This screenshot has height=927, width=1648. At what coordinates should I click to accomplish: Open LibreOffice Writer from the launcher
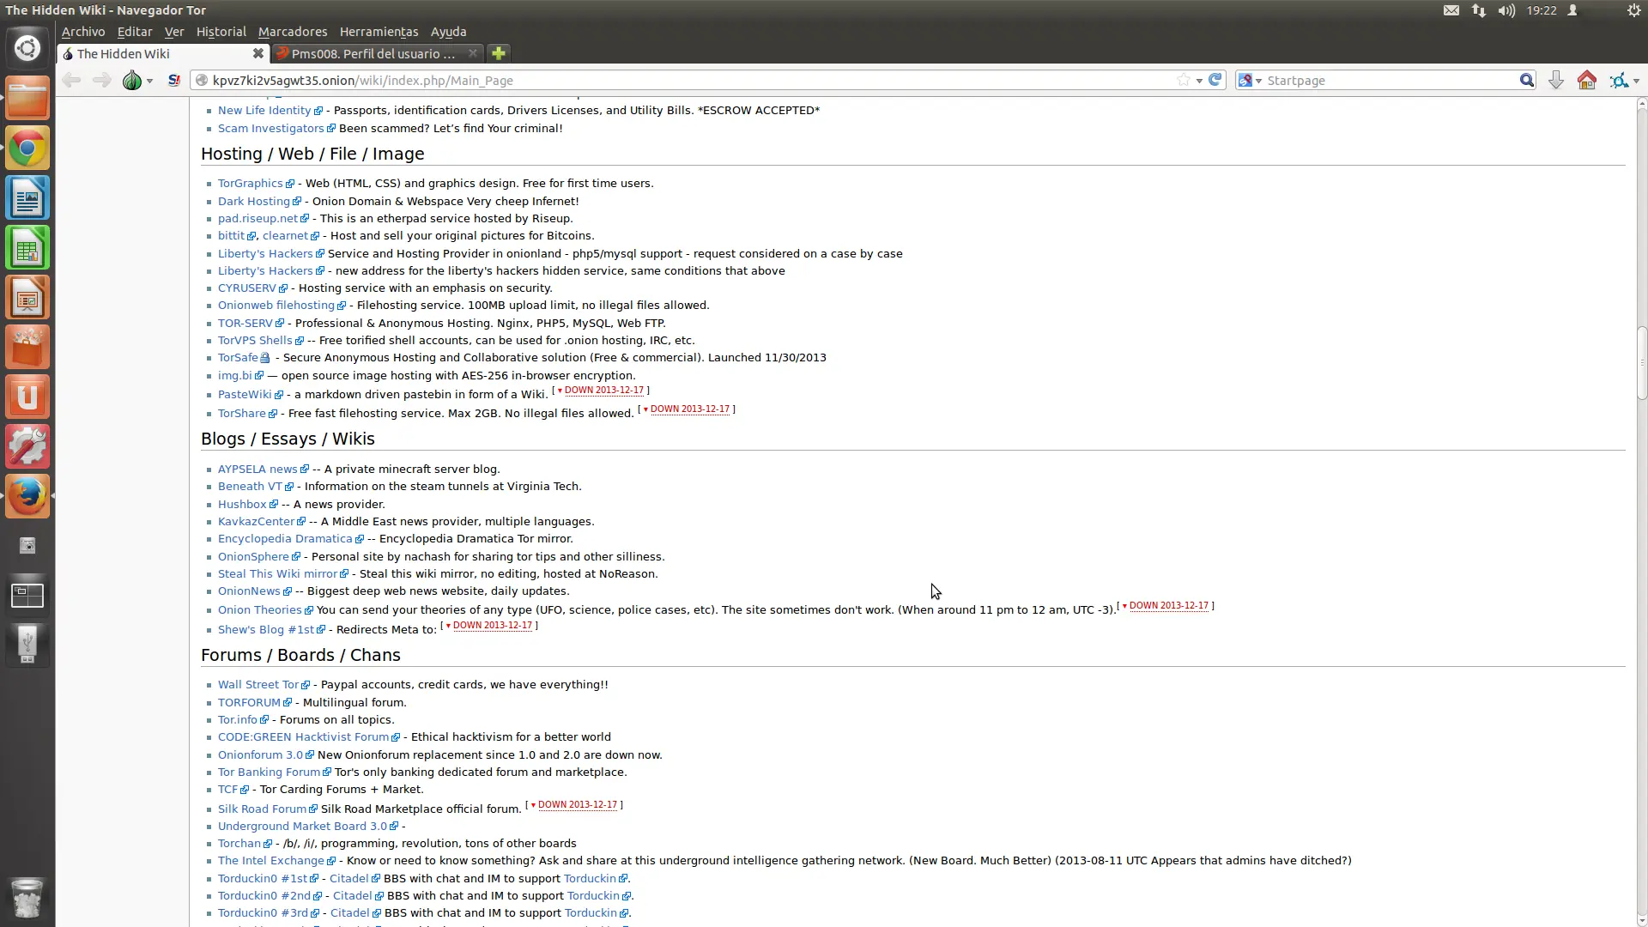(x=27, y=198)
